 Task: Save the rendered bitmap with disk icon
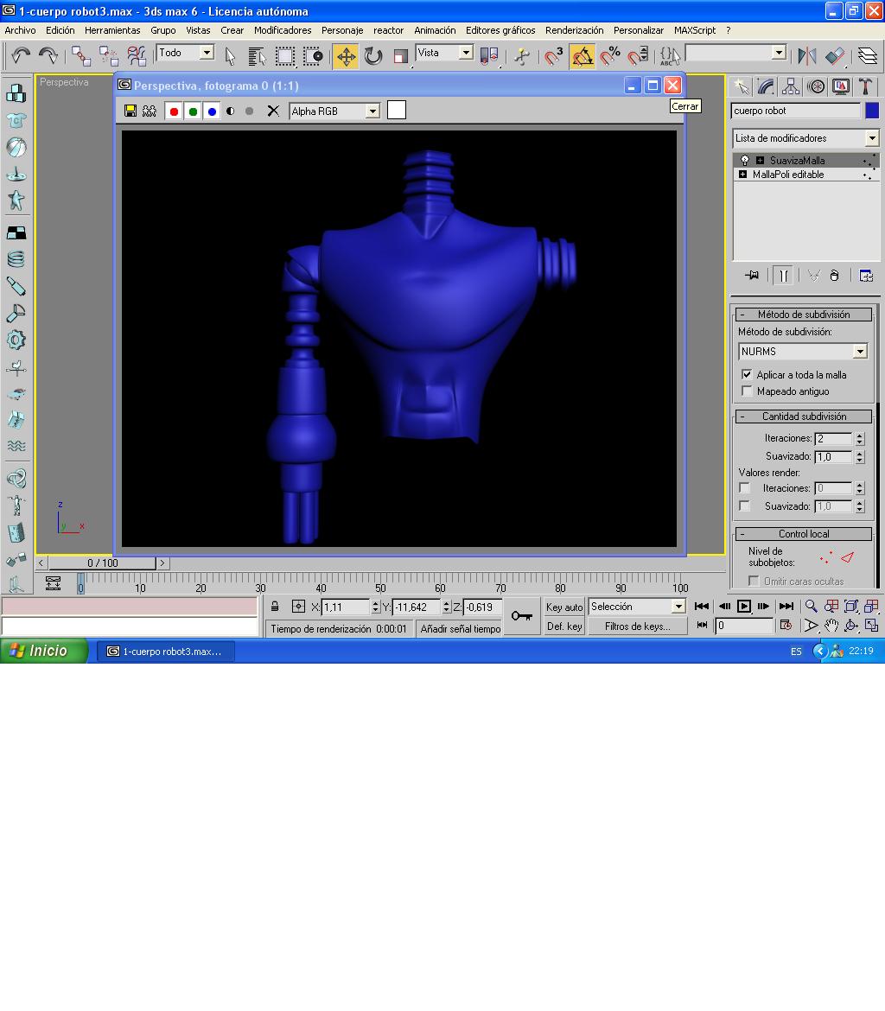point(131,111)
